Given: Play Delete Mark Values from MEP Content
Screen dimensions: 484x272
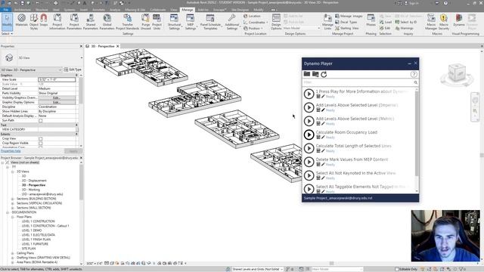Looking at the screenshot, I should (x=309, y=162).
